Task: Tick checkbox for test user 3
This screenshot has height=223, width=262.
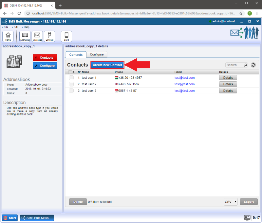Action: coord(71,91)
